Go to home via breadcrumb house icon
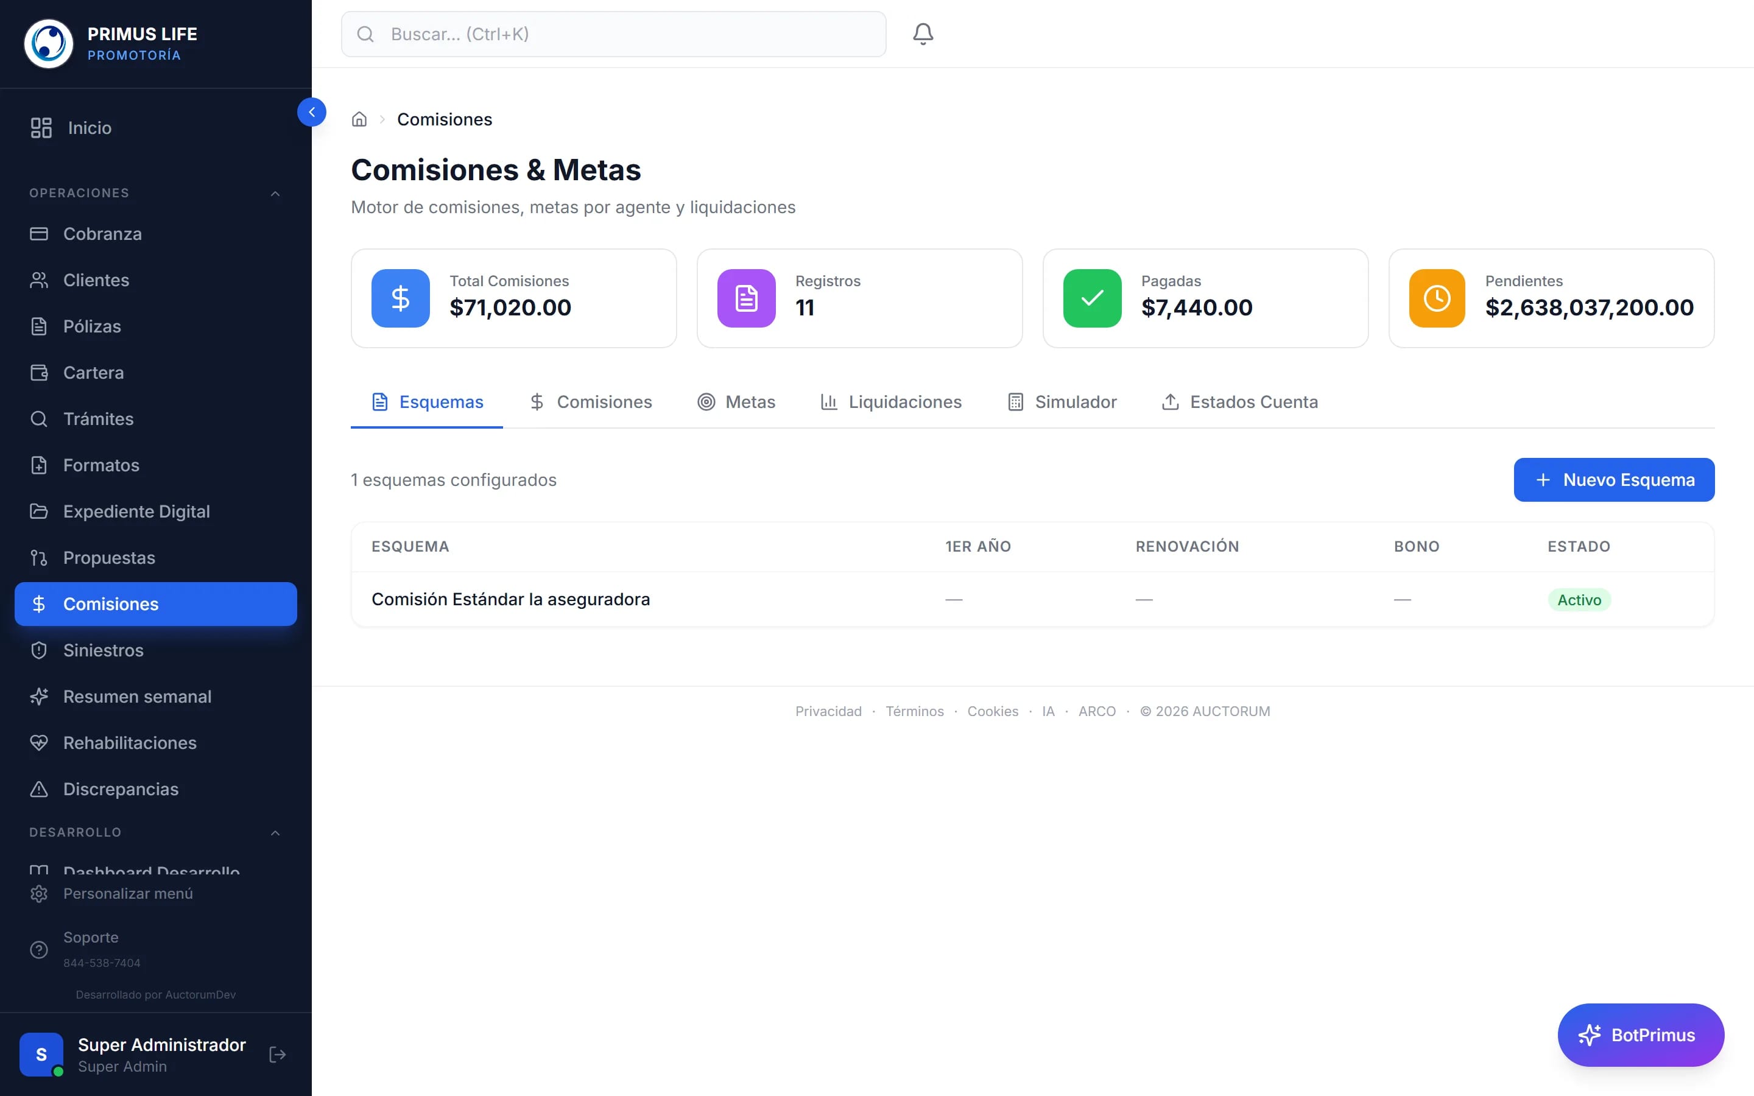Viewport: 1754px width, 1096px height. pos(359,119)
